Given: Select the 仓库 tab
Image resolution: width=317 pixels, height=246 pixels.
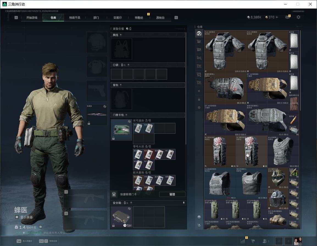Looking at the screenshot, I should (53, 18).
